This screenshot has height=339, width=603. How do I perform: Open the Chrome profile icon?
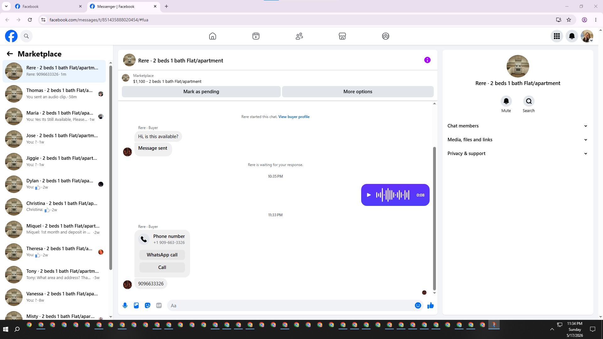tap(584, 20)
